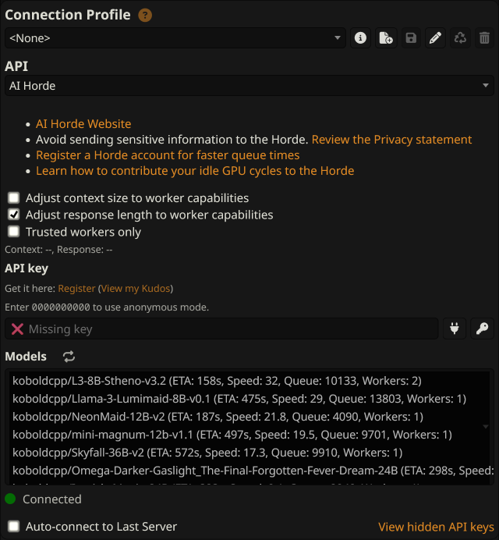Enable Trusted workers only

[14, 232]
